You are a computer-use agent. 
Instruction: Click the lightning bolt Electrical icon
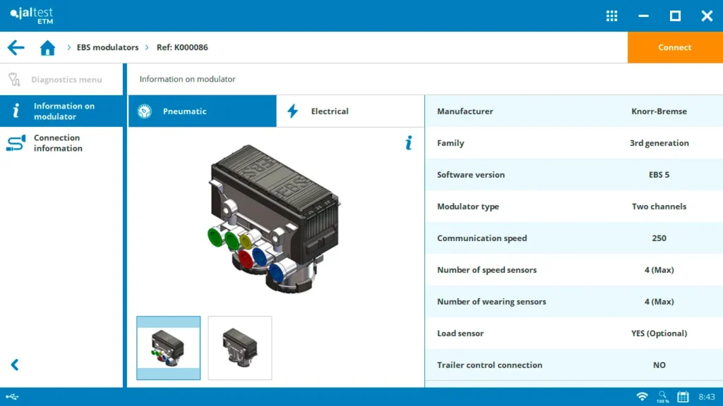[x=293, y=111]
